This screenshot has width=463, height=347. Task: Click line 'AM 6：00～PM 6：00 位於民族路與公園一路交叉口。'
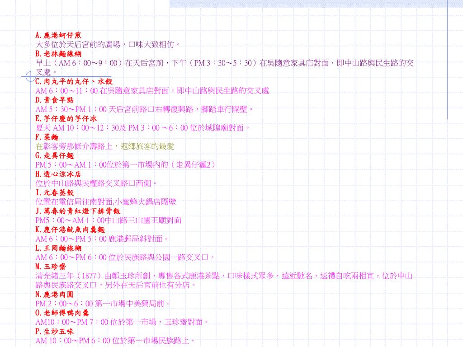click(125, 257)
